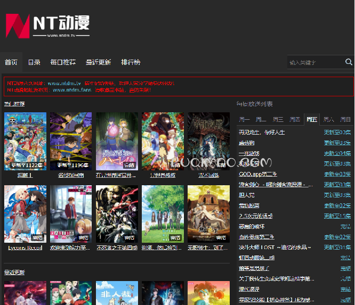Follow the www.ntdm.fans link in notice
The height and width of the screenshot is (305, 355).
(72, 90)
